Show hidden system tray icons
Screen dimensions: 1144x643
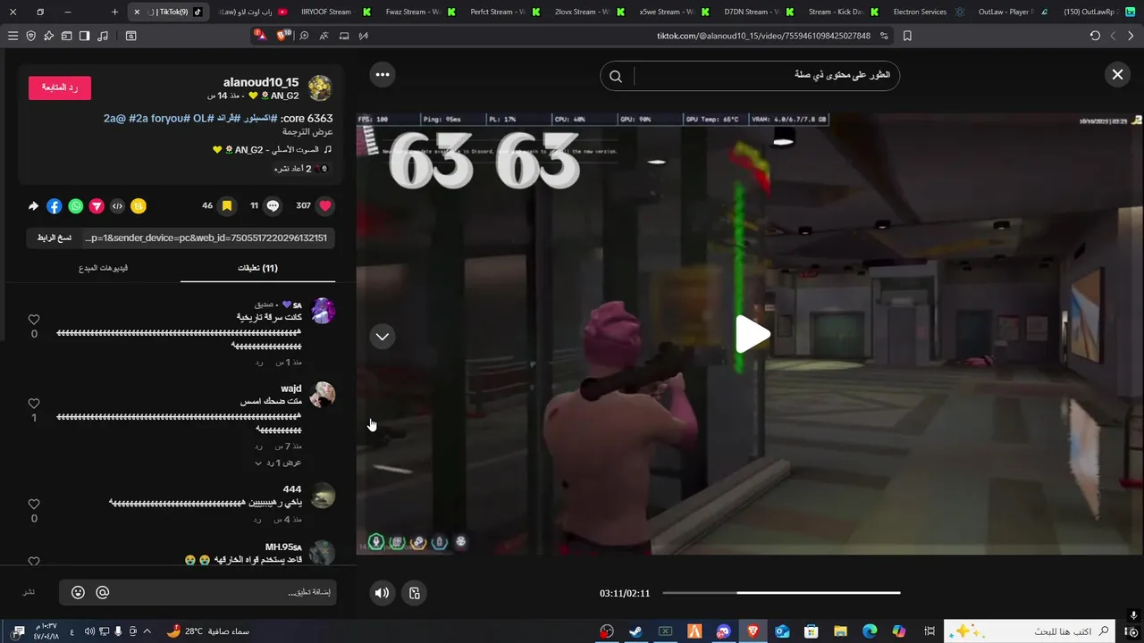[x=147, y=631]
